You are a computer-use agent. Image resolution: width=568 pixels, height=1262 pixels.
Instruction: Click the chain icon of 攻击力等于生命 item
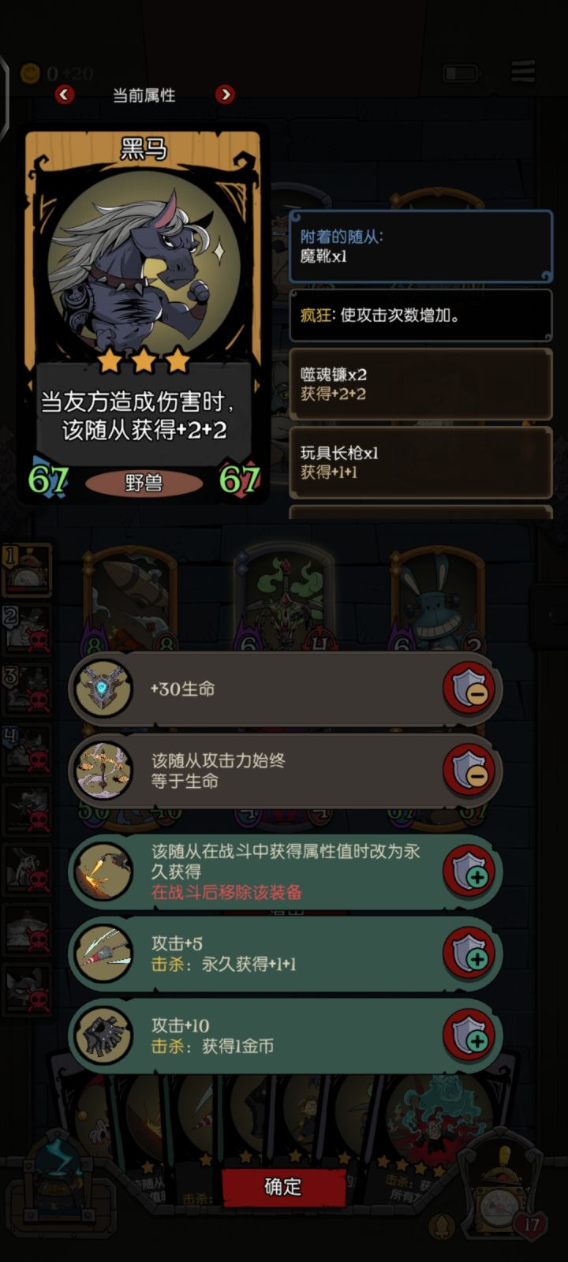point(103,771)
